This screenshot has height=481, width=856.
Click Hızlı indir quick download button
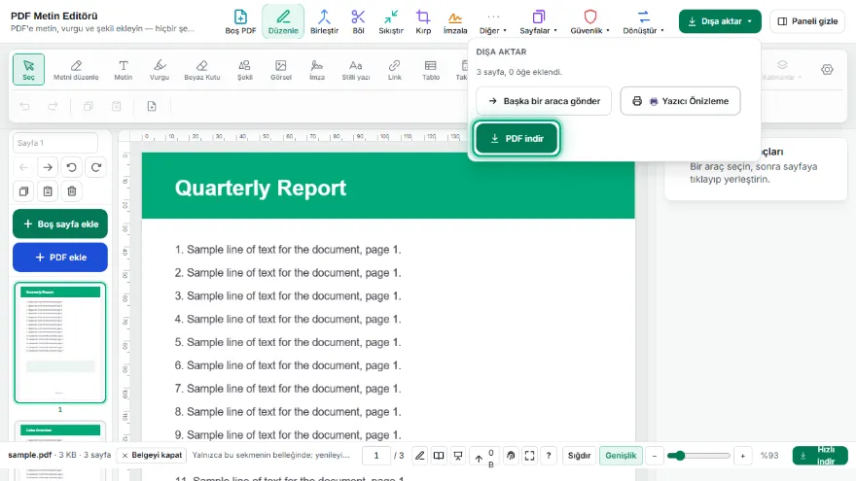pyautogui.click(x=820, y=456)
